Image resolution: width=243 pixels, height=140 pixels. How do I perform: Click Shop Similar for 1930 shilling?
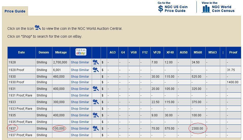[x=80, y=76]
